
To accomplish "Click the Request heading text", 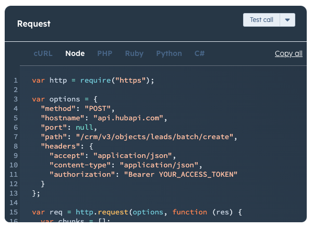I will tap(34, 24).
